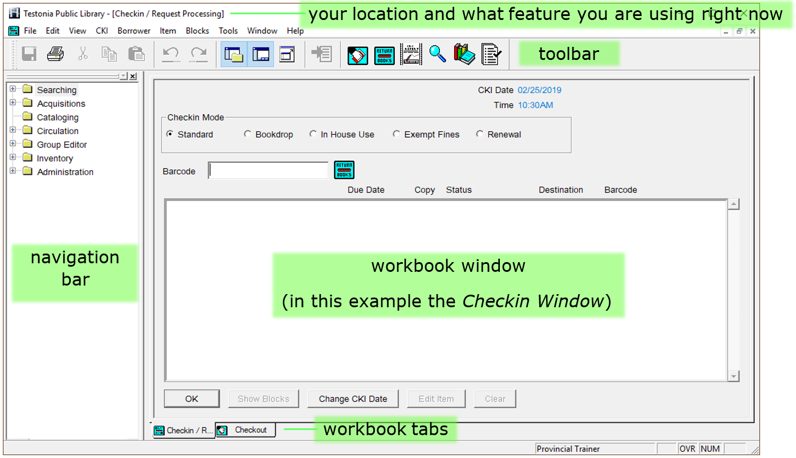Click Return Books icon beside Barcode field

[x=344, y=170]
